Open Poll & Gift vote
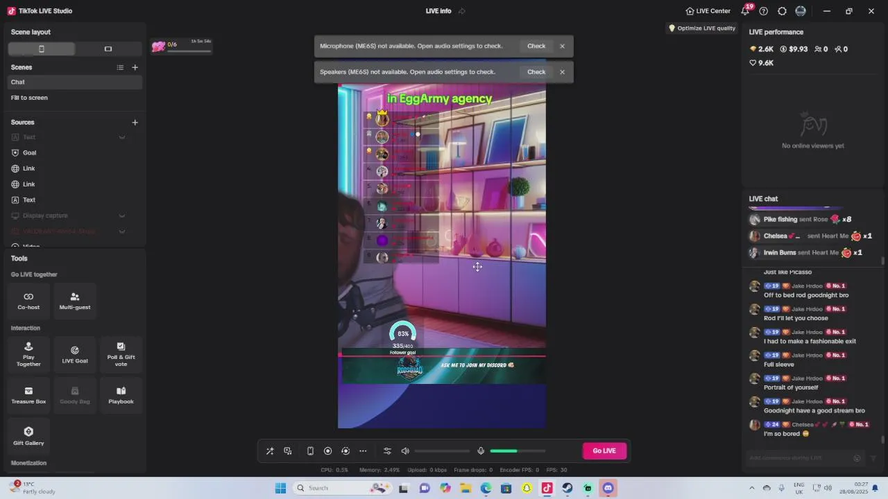The height and width of the screenshot is (499, 888). [x=121, y=354]
